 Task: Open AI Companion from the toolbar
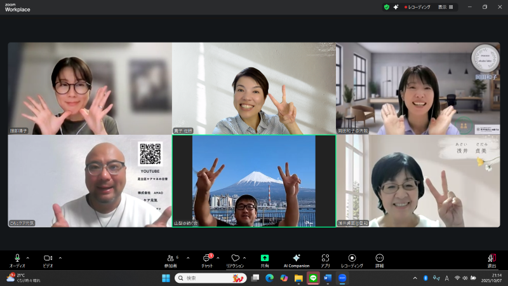click(x=296, y=259)
